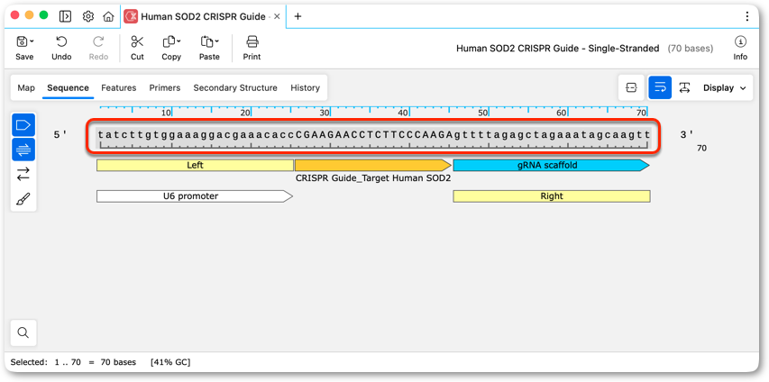Expand the Copy dropdown arrow

point(179,41)
